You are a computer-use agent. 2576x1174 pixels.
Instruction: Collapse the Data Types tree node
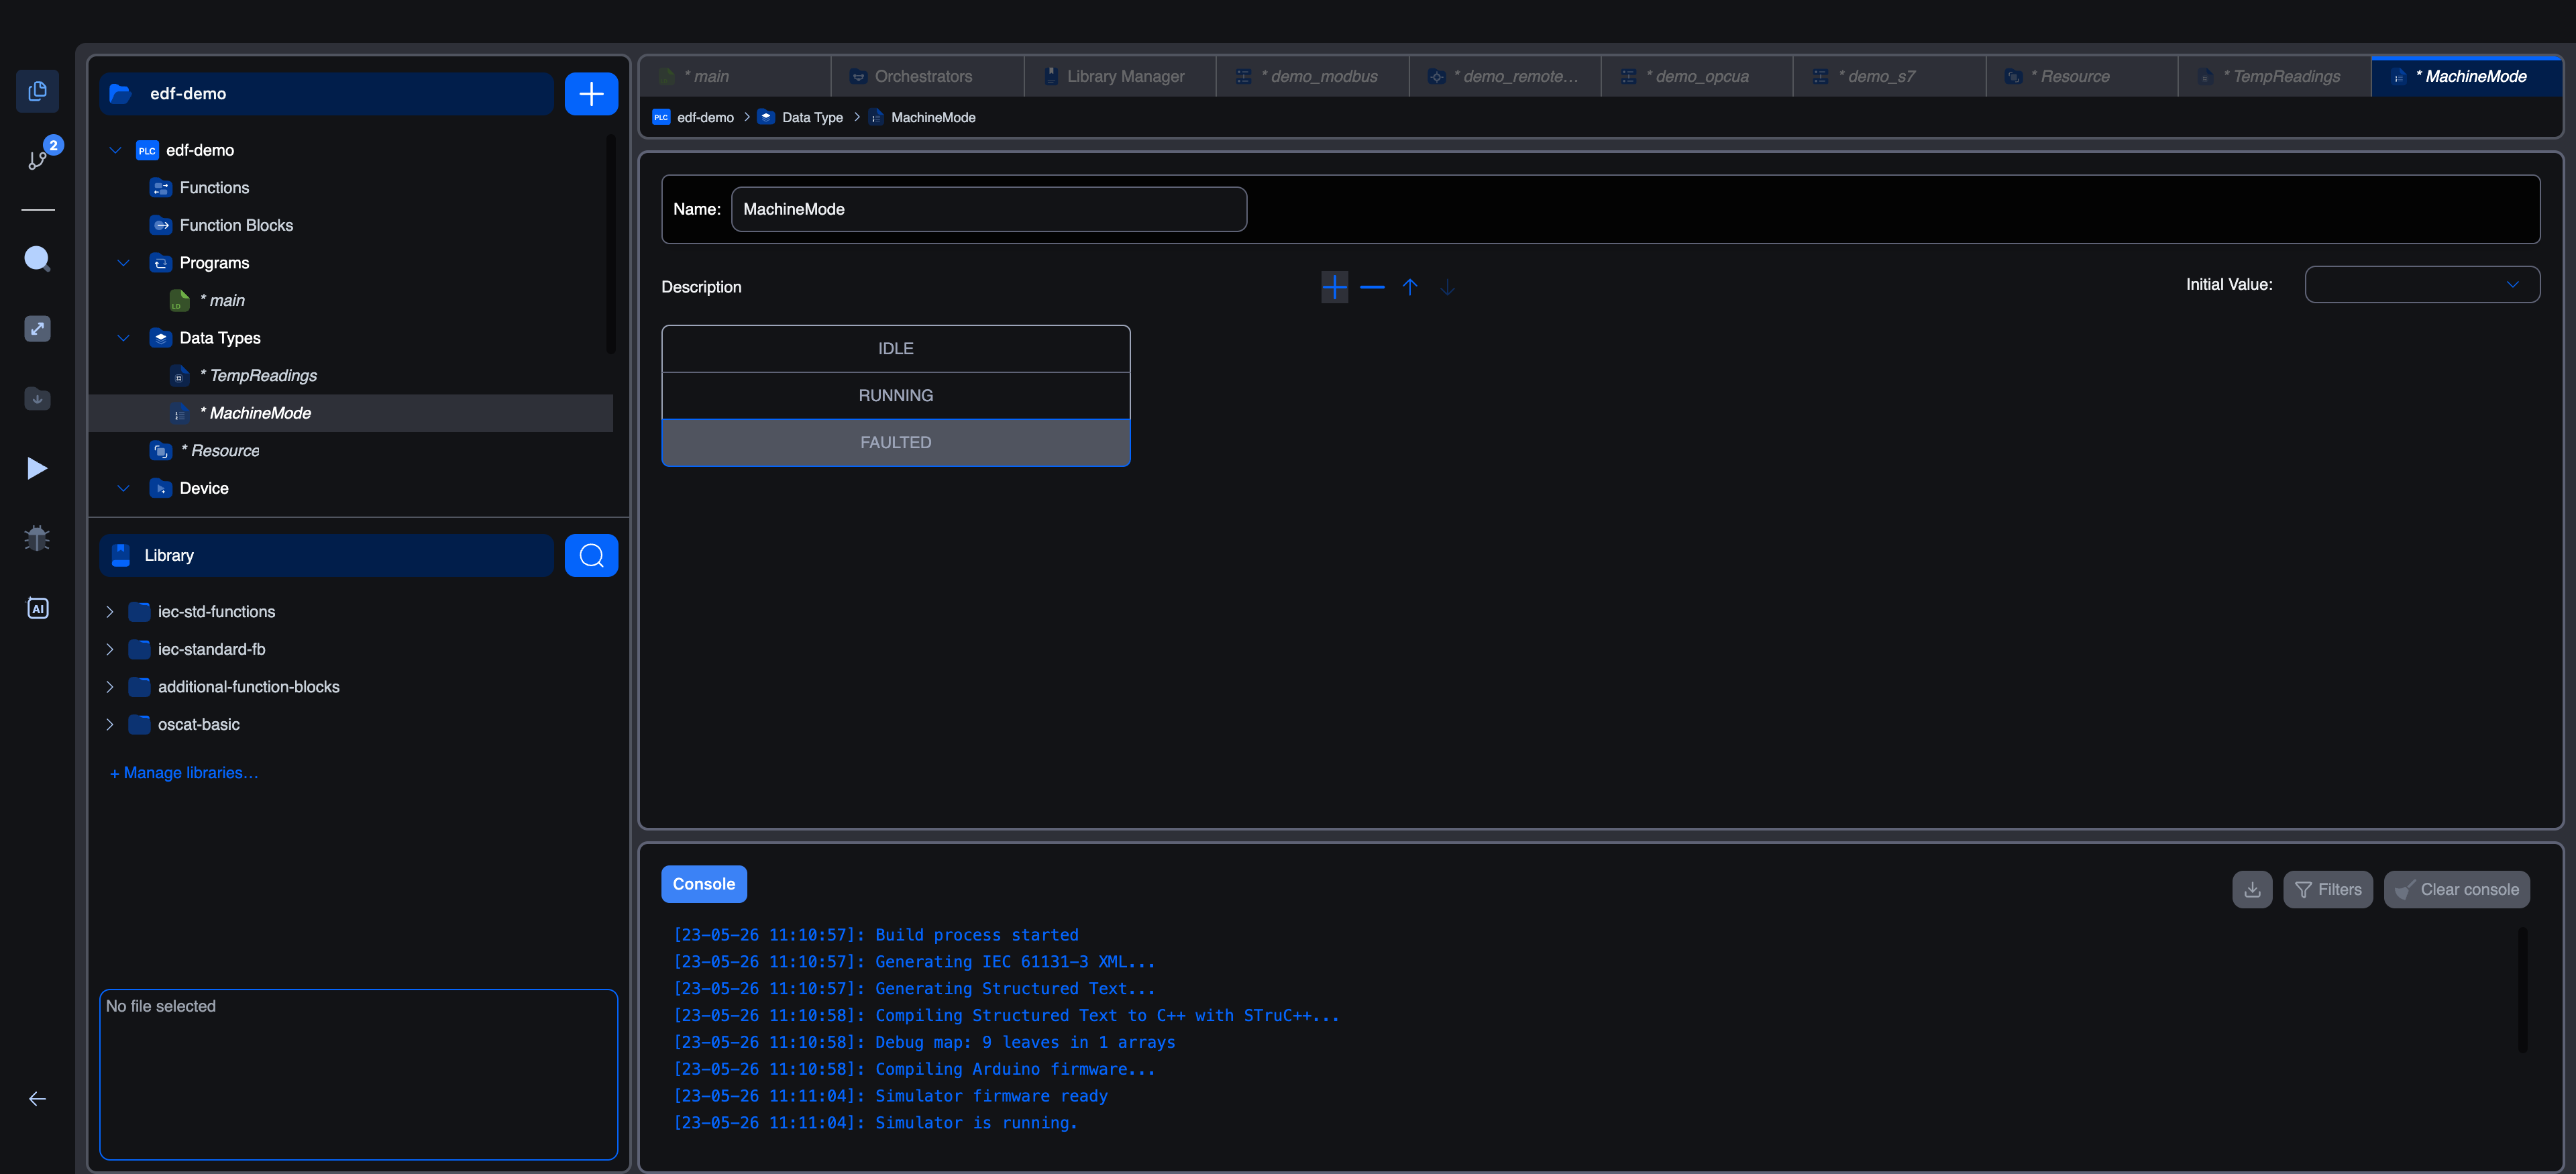pos(123,338)
